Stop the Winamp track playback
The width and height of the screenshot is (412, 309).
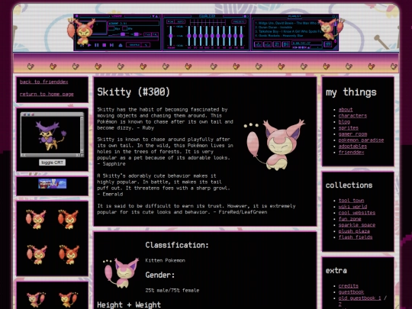pyautogui.click(x=104, y=45)
